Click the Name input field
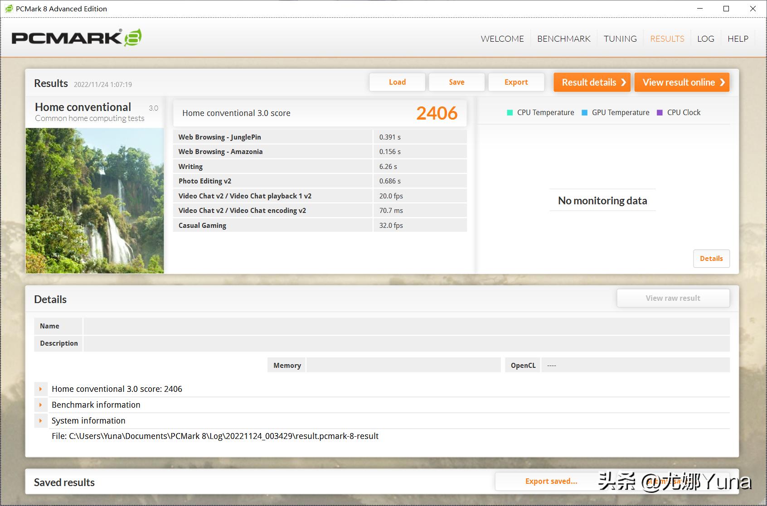Screen dimensions: 767x506 pos(407,326)
